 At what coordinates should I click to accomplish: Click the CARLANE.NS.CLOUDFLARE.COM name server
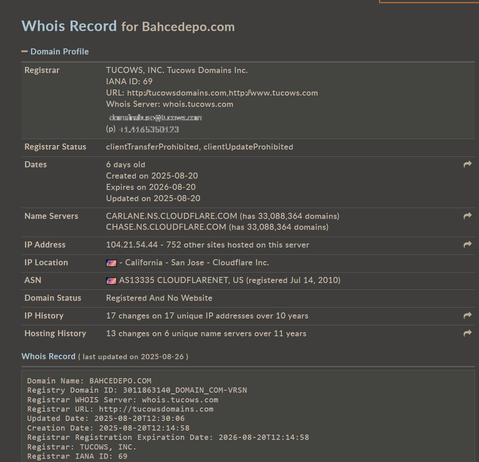pos(171,216)
